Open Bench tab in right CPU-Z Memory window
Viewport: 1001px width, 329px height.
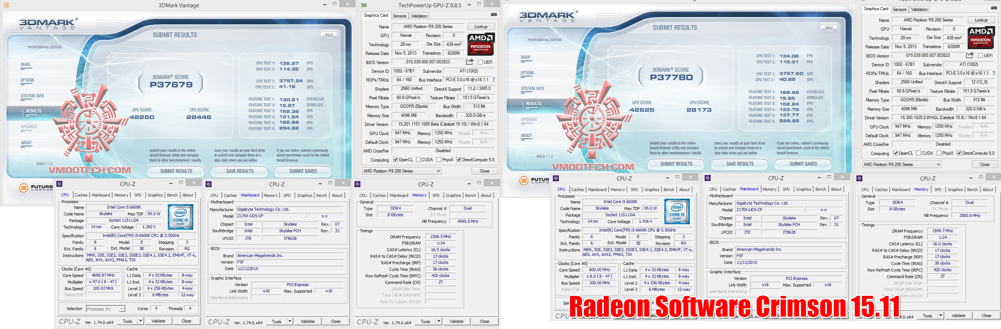[x=972, y=190]
